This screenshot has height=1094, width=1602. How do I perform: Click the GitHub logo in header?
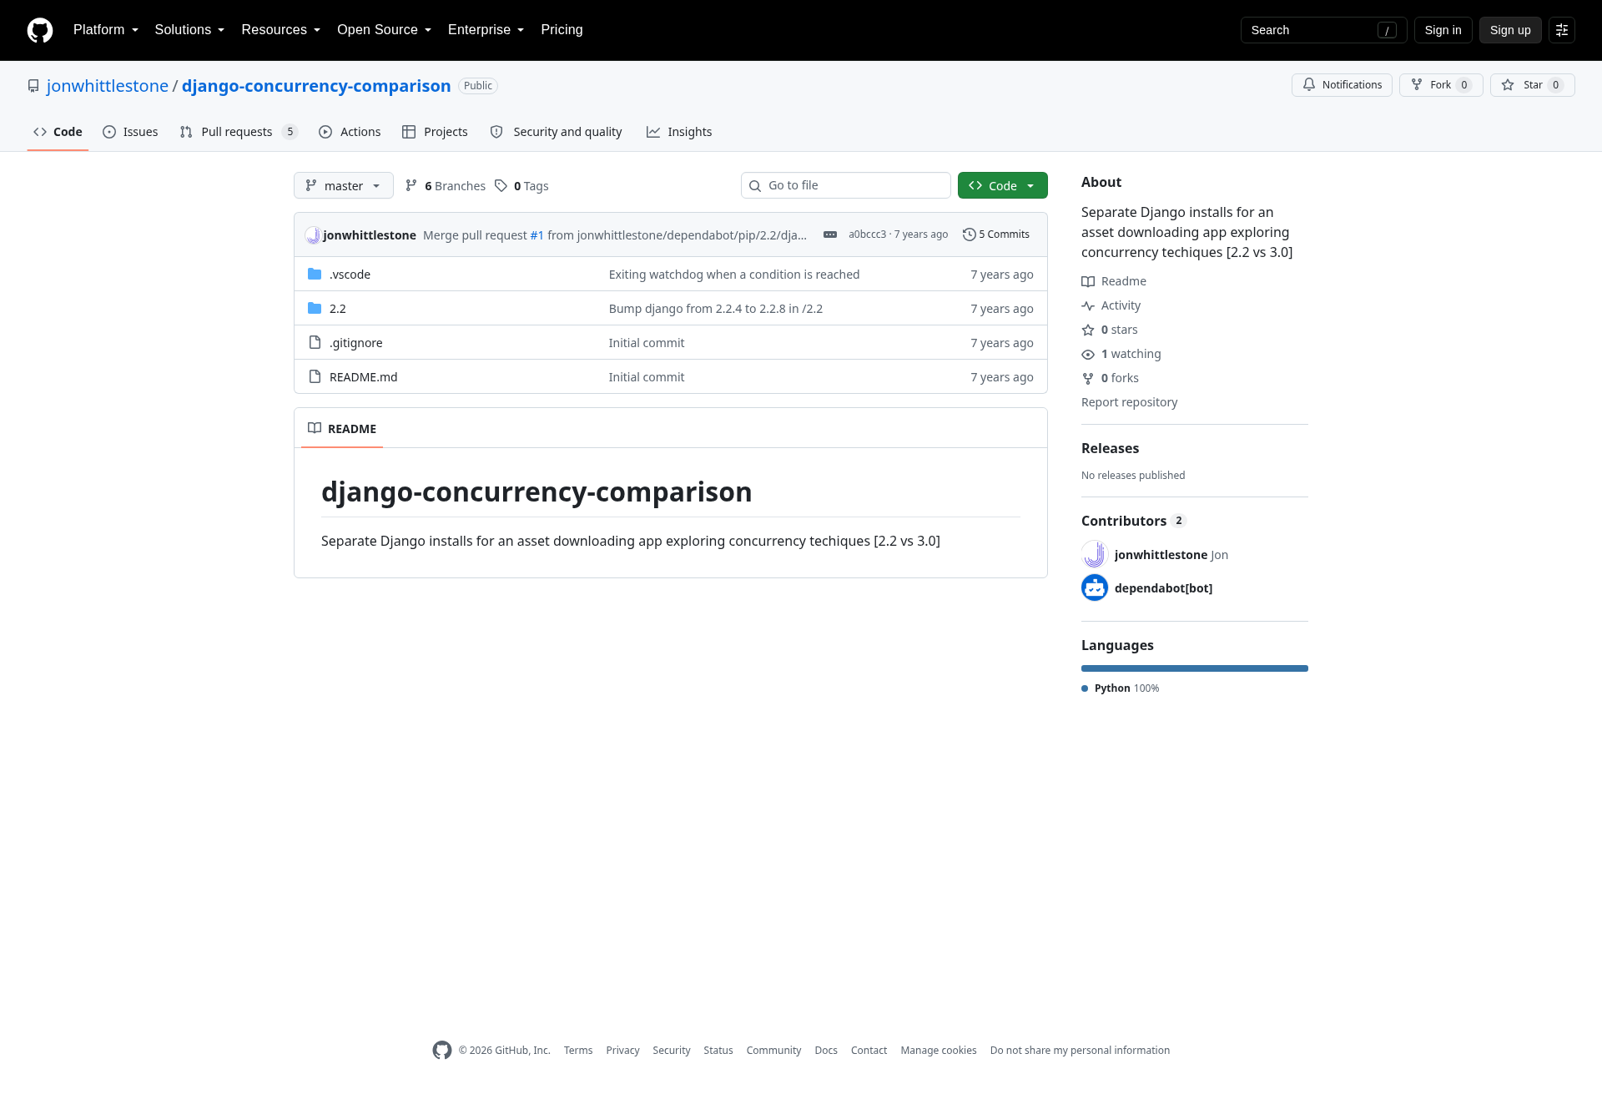point(40,30)
